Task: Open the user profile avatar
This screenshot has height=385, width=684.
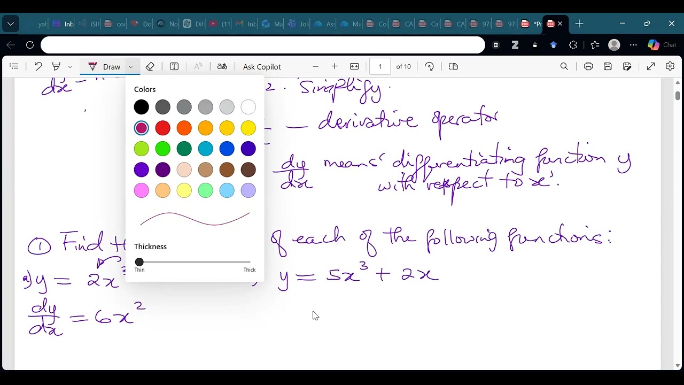Action: 615,45
